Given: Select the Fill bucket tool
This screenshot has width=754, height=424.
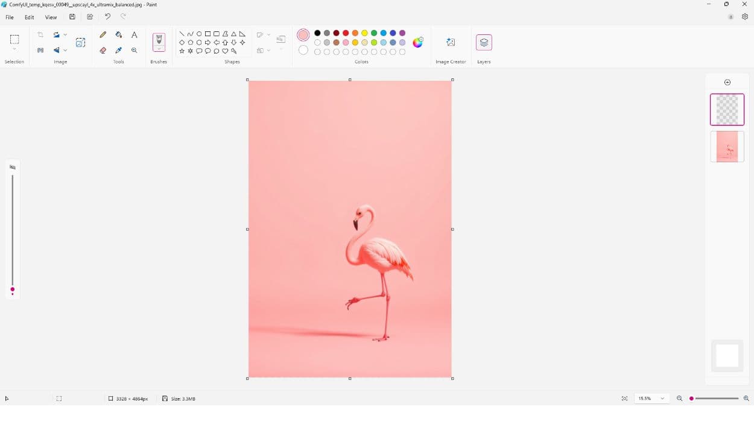Looking at the screenshot, I should click(x=119, y=35).
